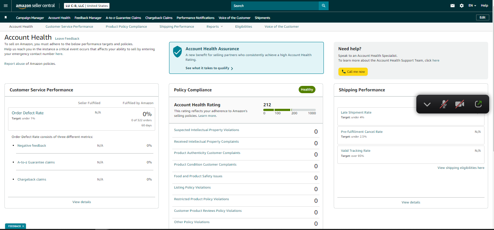Click the bookmark flag icon
Screen dimensions: 494x230
pos(5,17)
